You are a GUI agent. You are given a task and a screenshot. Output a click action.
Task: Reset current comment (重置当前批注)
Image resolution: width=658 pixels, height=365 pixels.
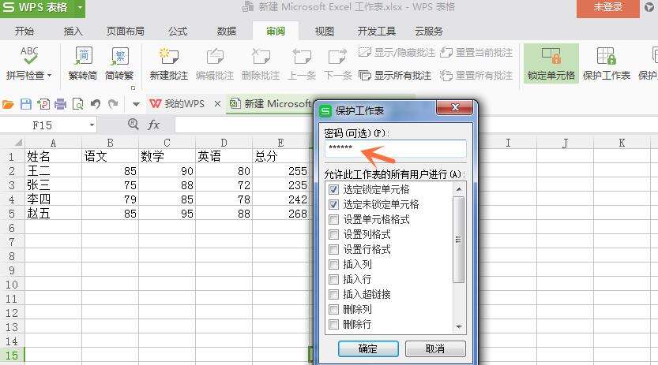click(x=476, y=52)
